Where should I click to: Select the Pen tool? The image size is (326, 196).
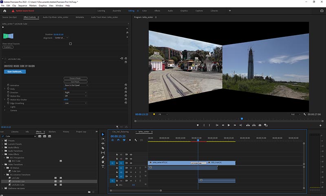tap(103, 157)
